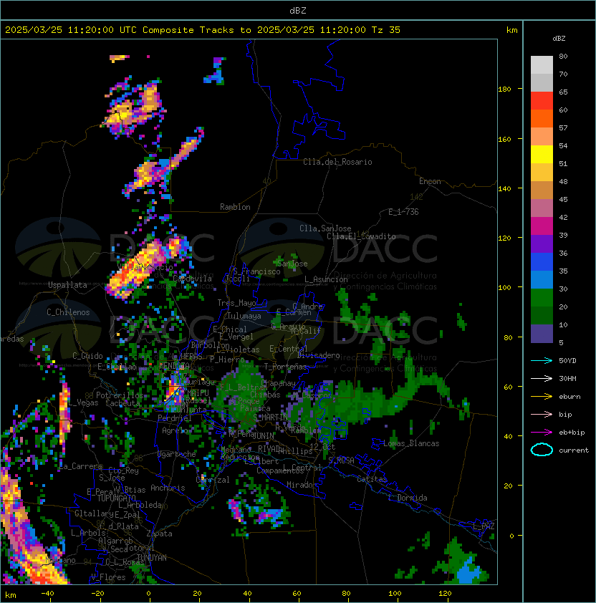The image size is (596, 603).
Task: Click the '30HM' legend label
Action: tap(567, 378)
